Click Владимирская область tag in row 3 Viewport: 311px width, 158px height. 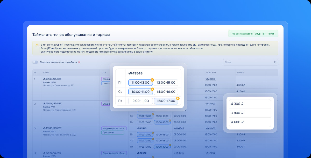pos(114,128)
